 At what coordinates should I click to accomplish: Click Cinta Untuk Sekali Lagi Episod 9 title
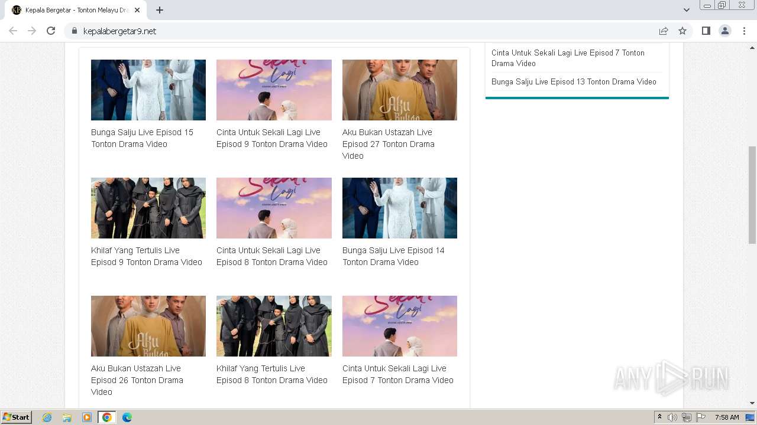coord(272,138)
